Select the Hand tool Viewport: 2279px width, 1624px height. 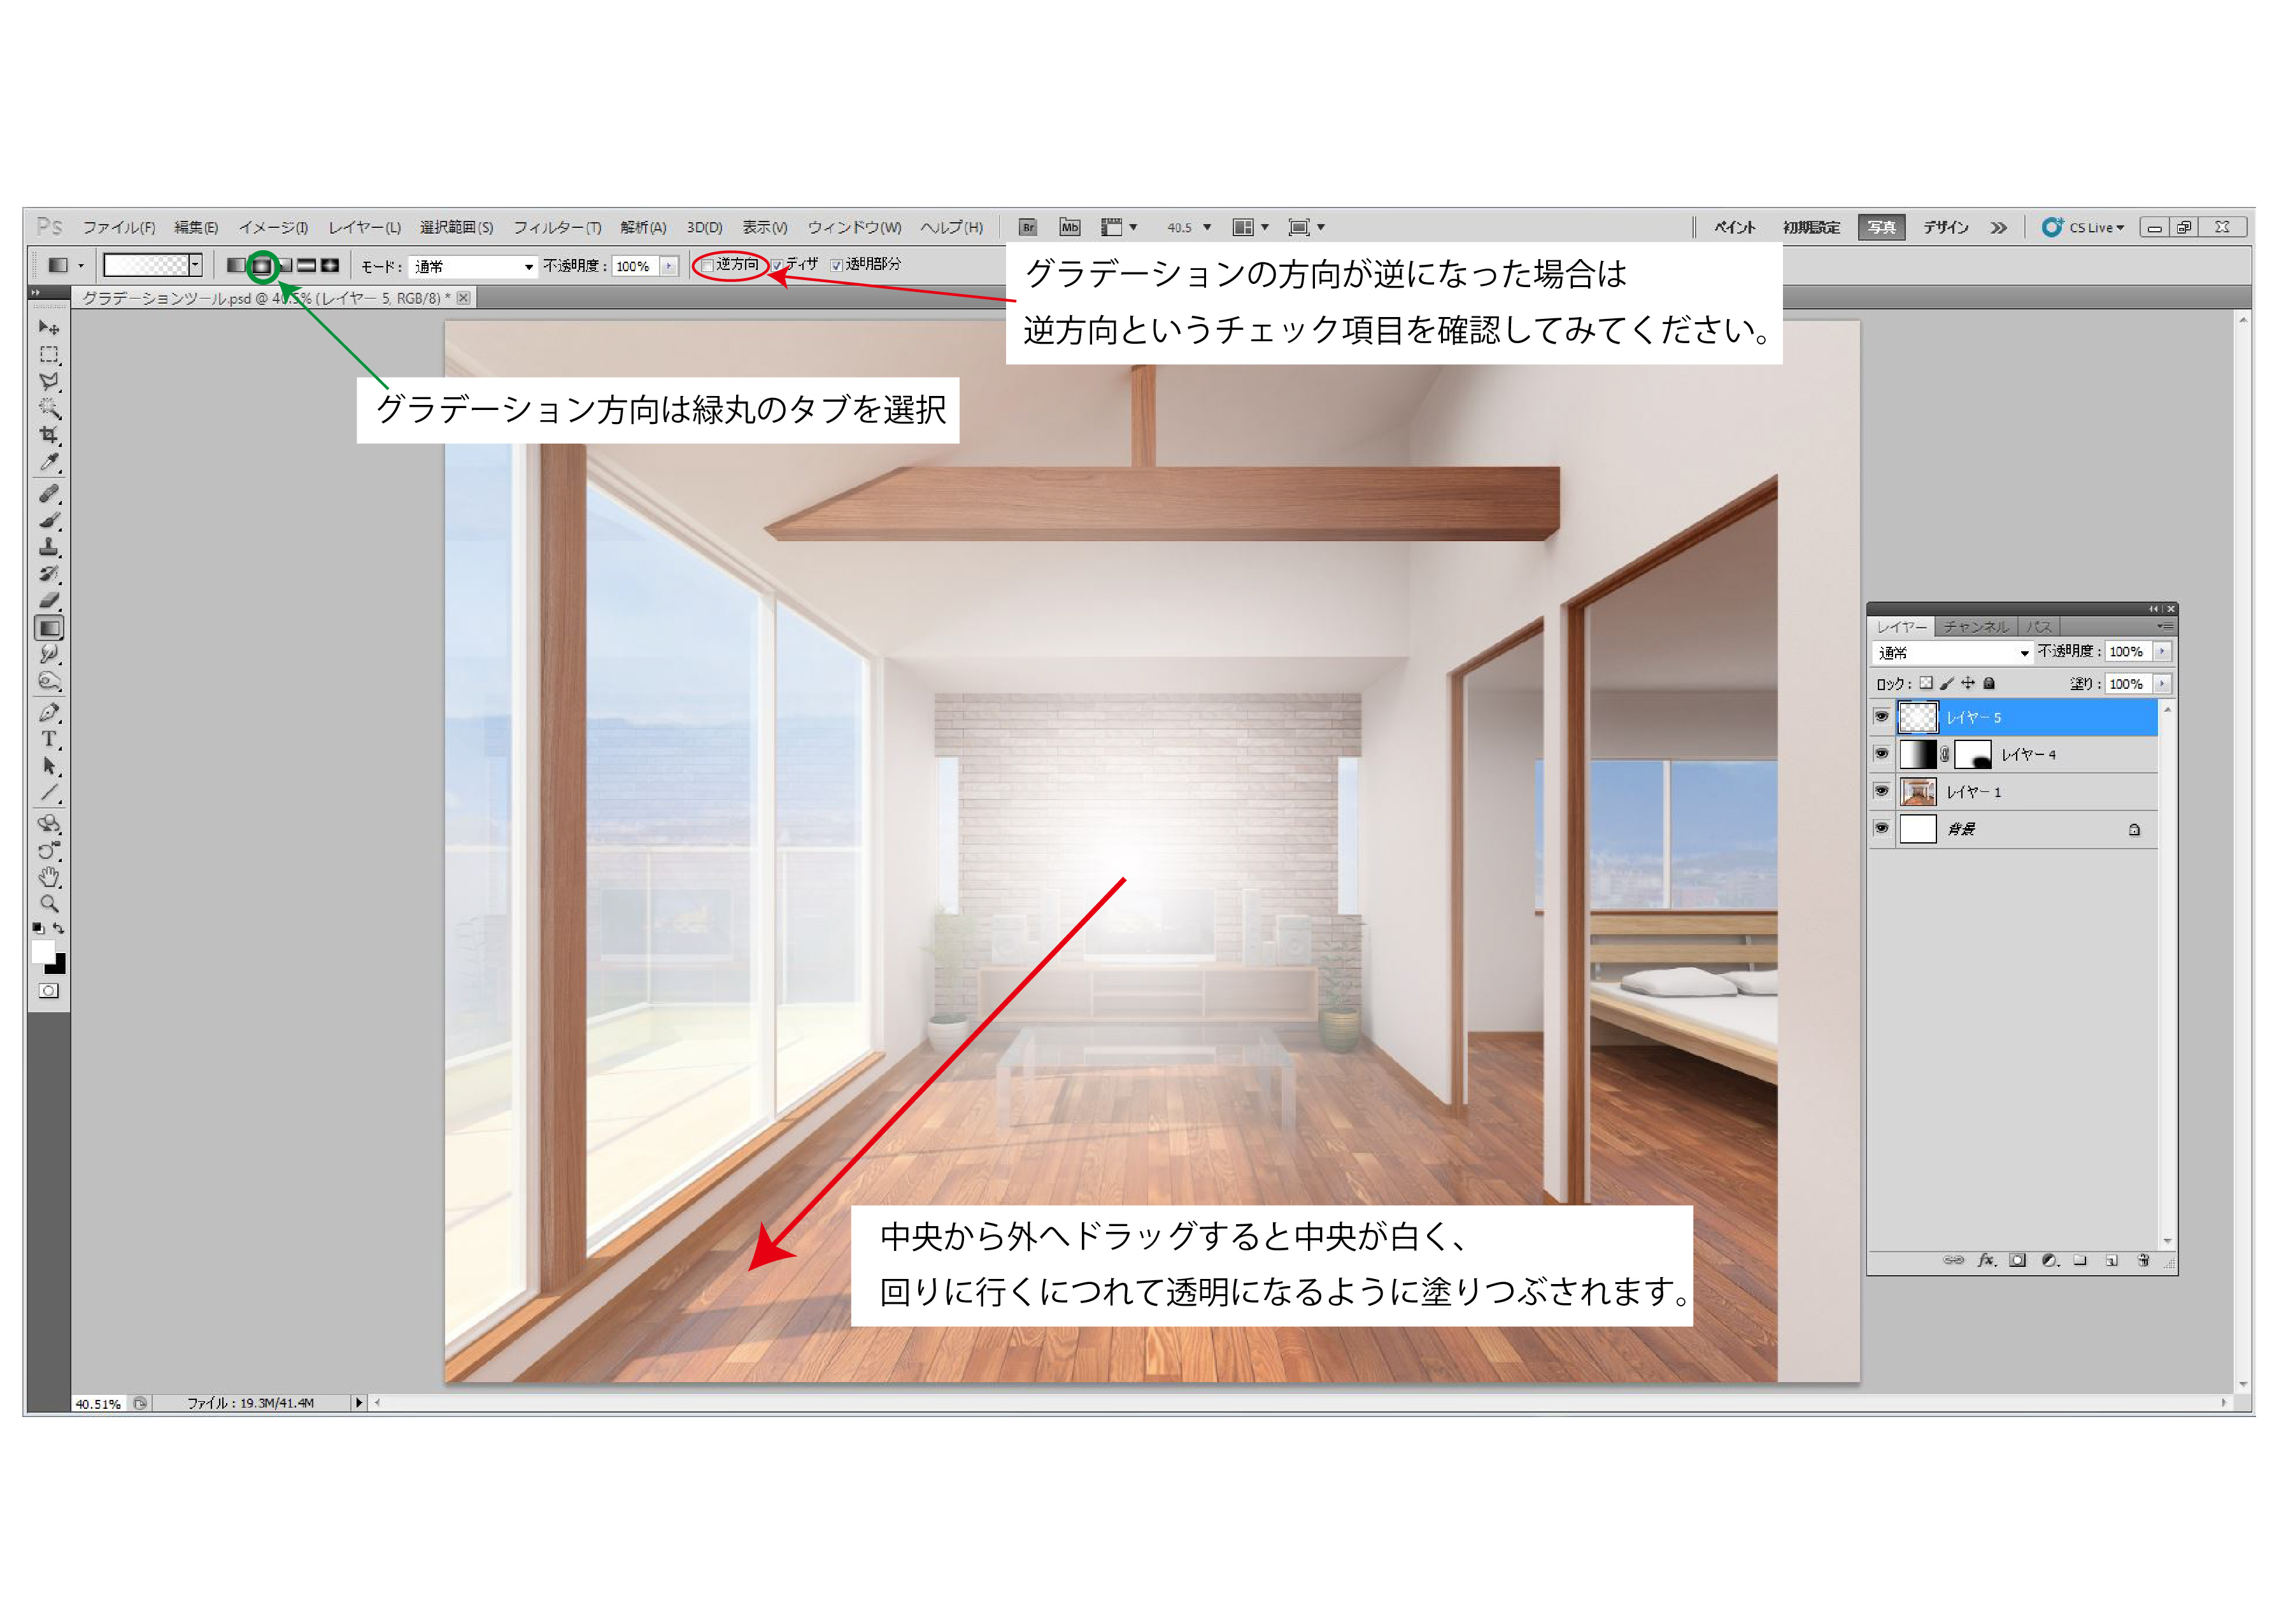48,877
